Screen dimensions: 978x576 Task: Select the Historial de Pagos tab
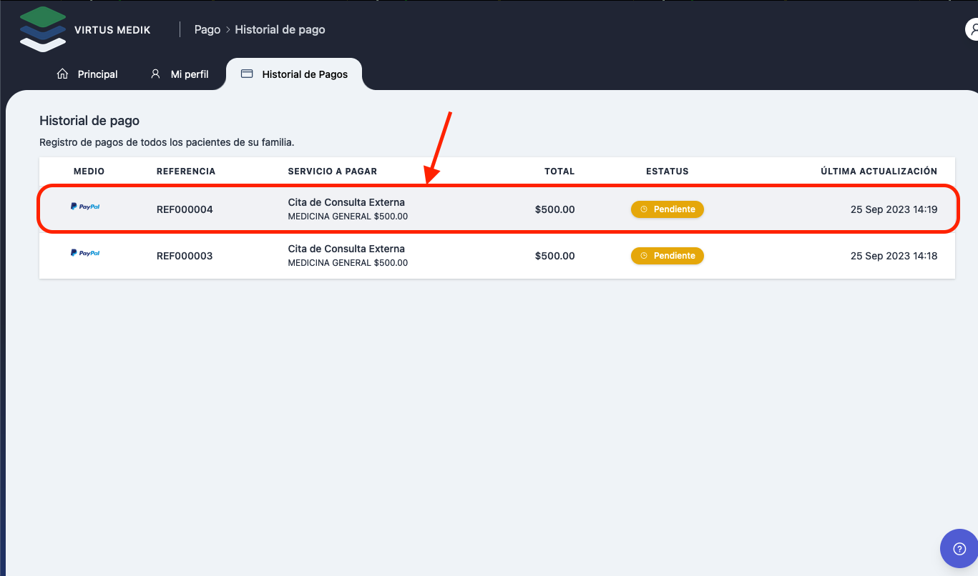[305, 74]
